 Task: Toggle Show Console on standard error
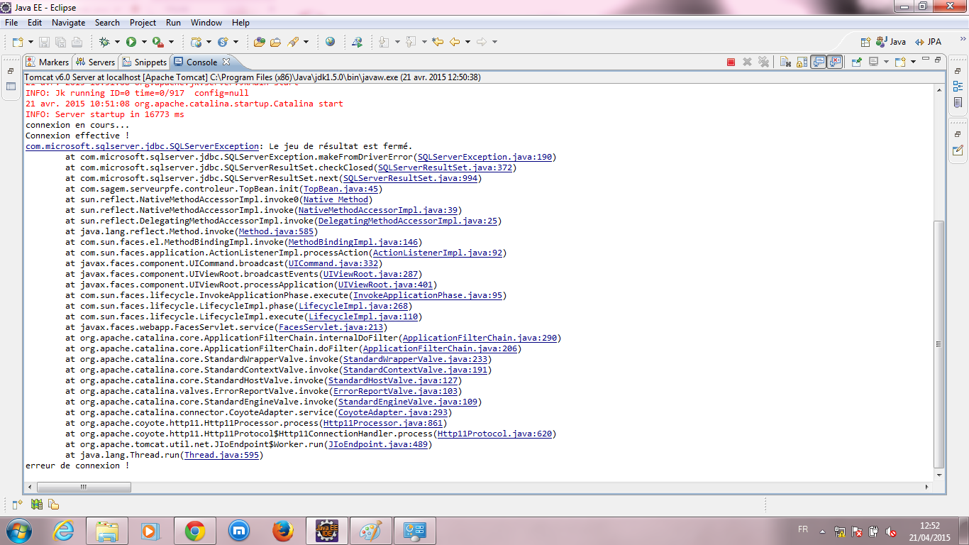(x=835, y=62)
